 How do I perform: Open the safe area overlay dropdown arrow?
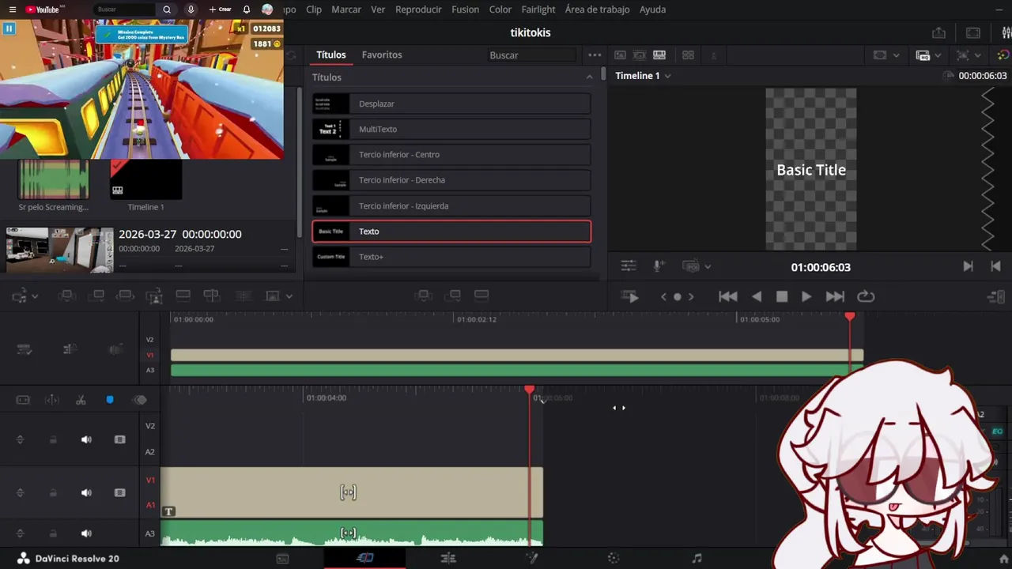[x=896, y=55]
